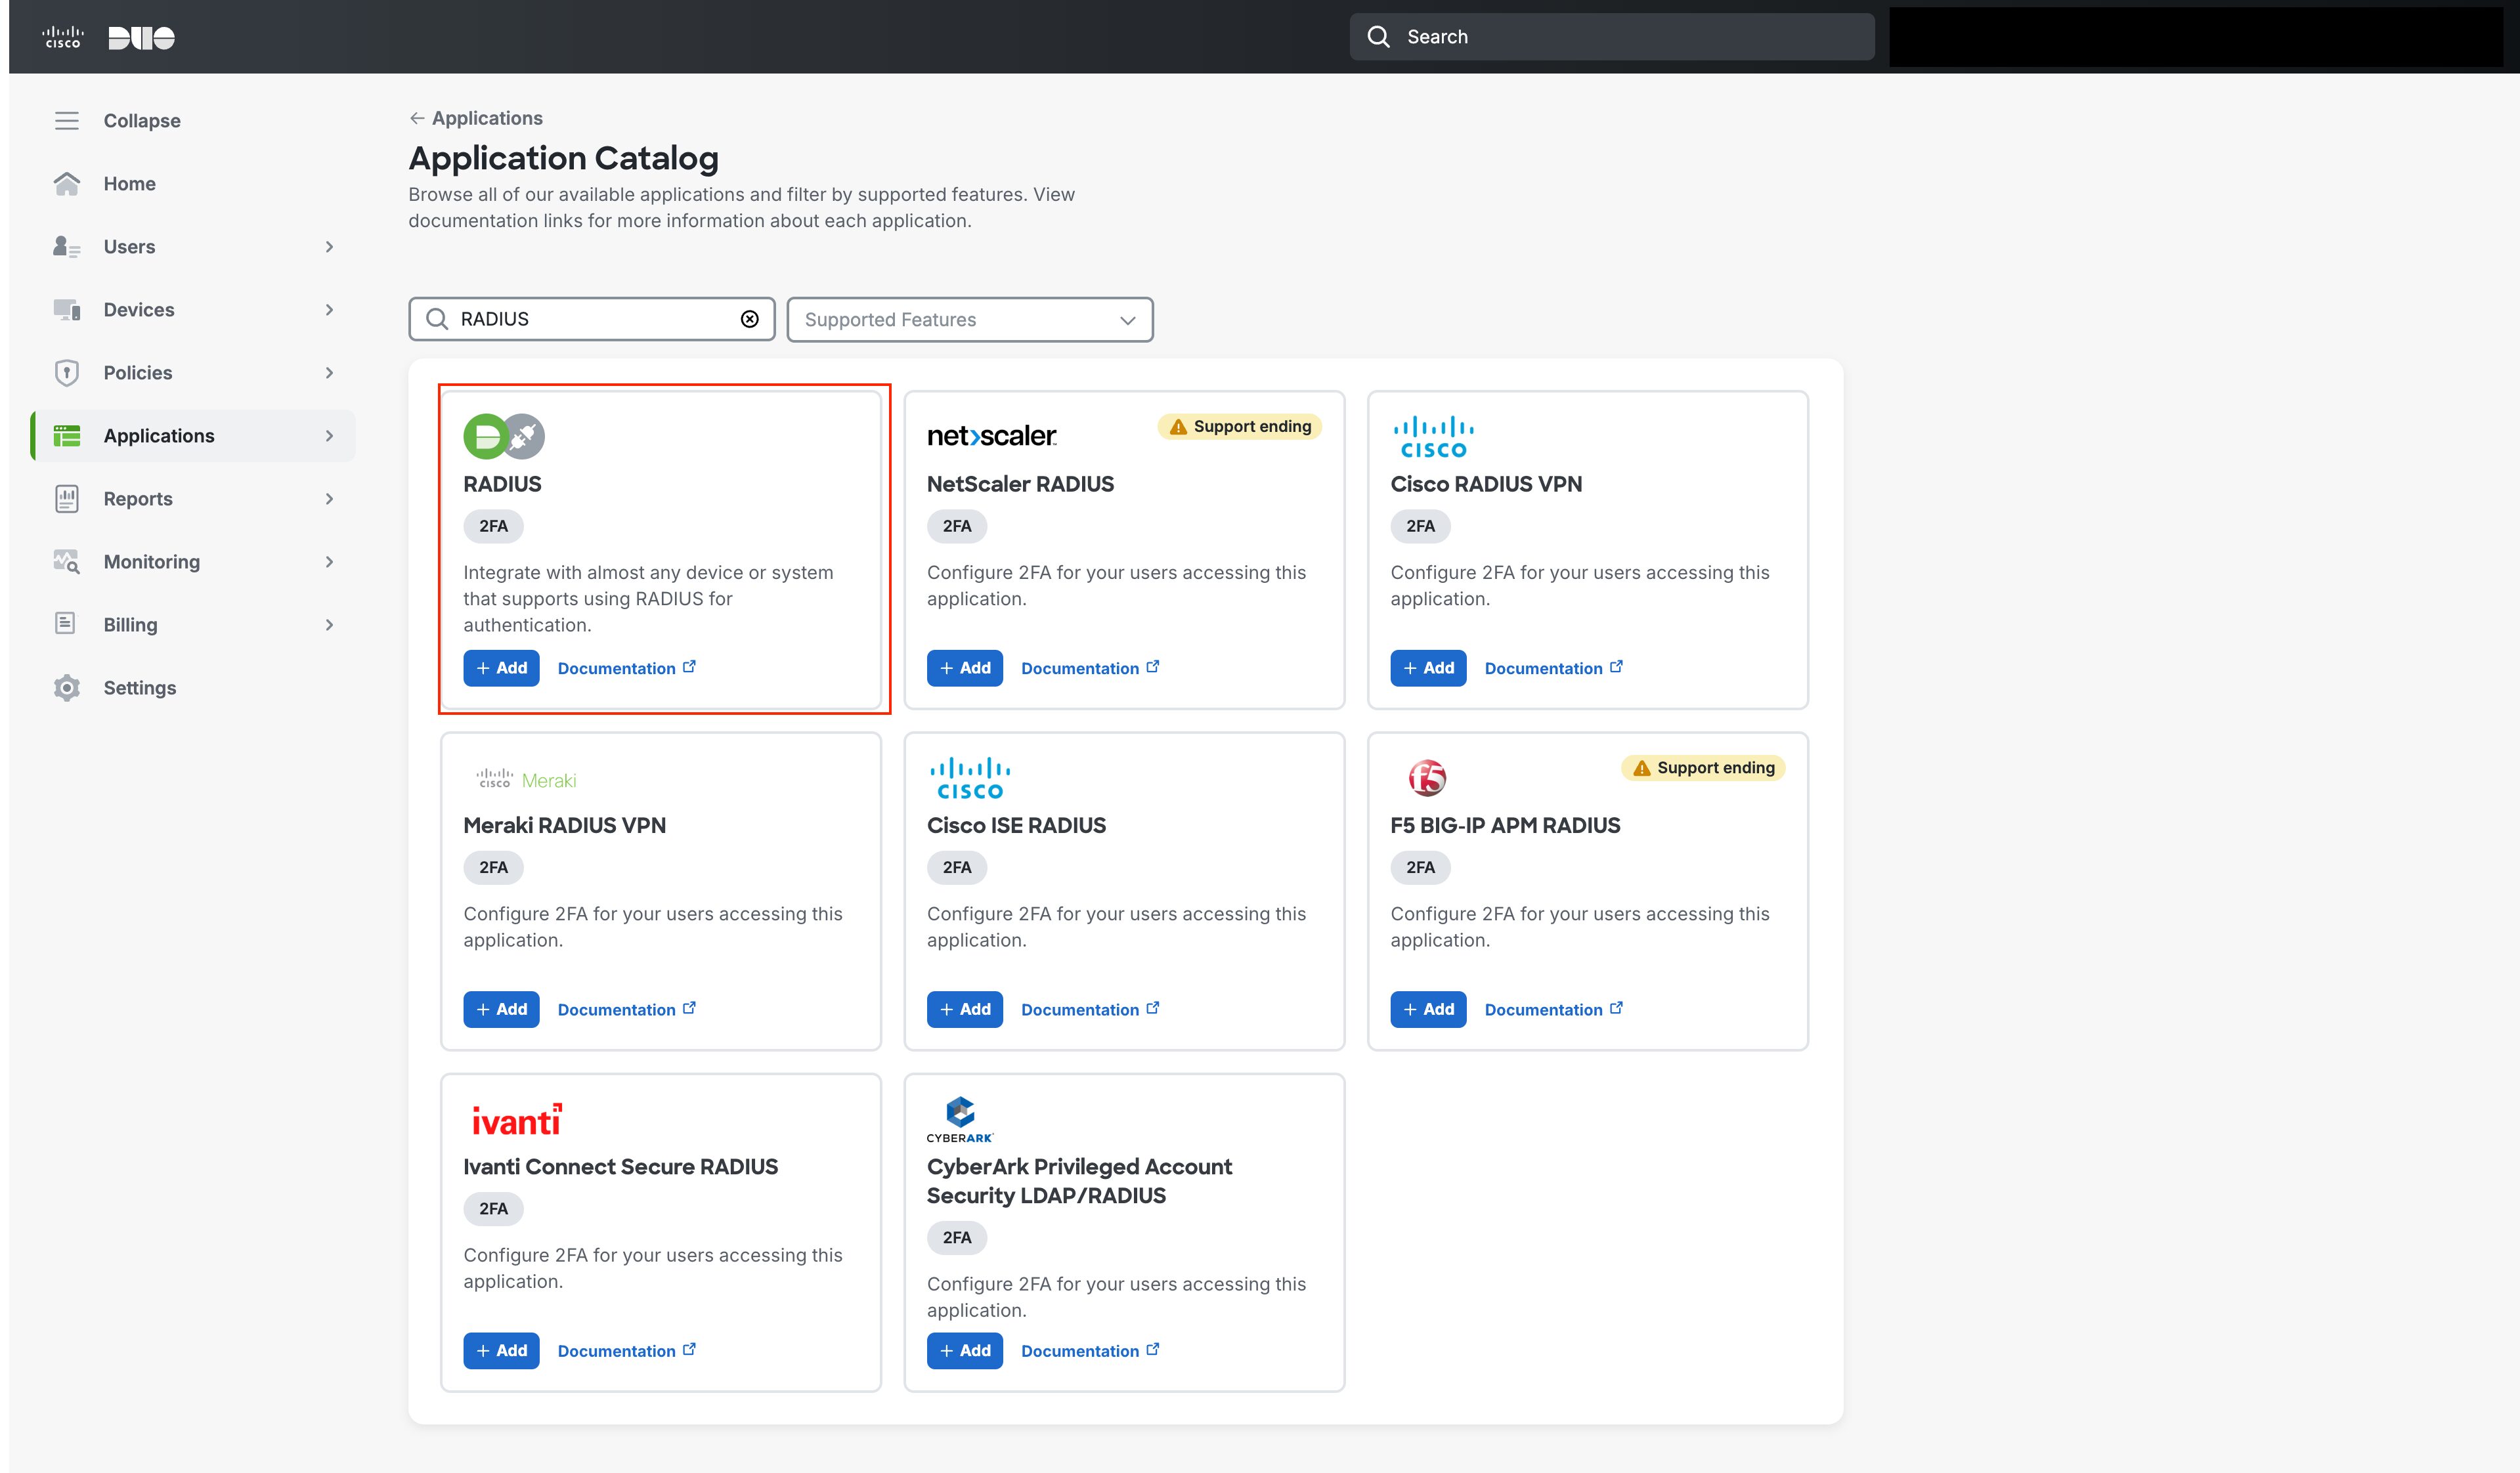Add the Meraki RADIUS VPN application
The image size is (2520, 1473).
pyautogui.click(x=501, y=1009)
